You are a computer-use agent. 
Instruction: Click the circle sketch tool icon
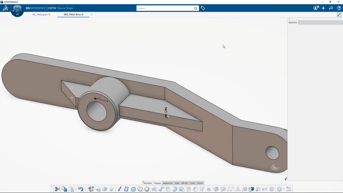tap(133, 189)
